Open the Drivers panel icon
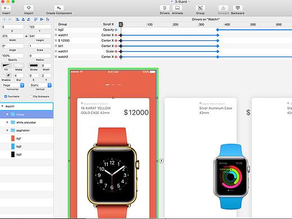 (x=165, y=8)
